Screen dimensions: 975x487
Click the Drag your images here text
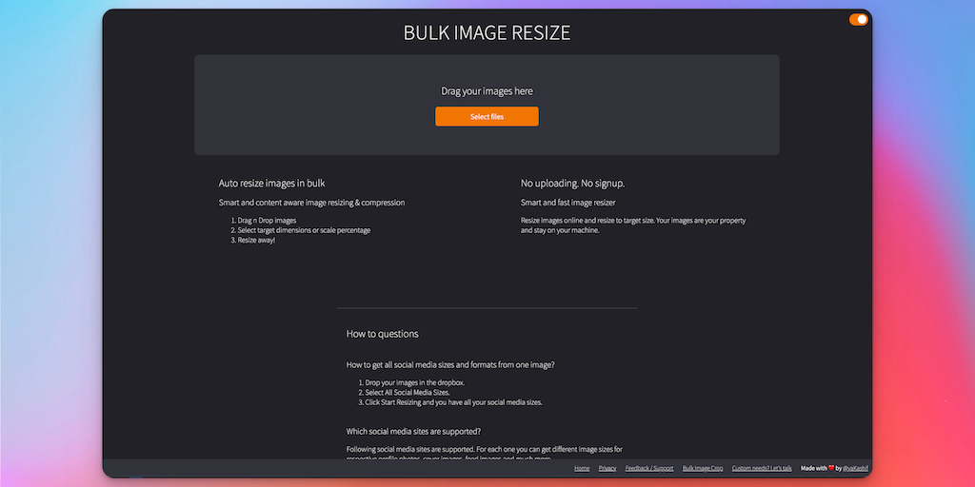coord(487,90)
